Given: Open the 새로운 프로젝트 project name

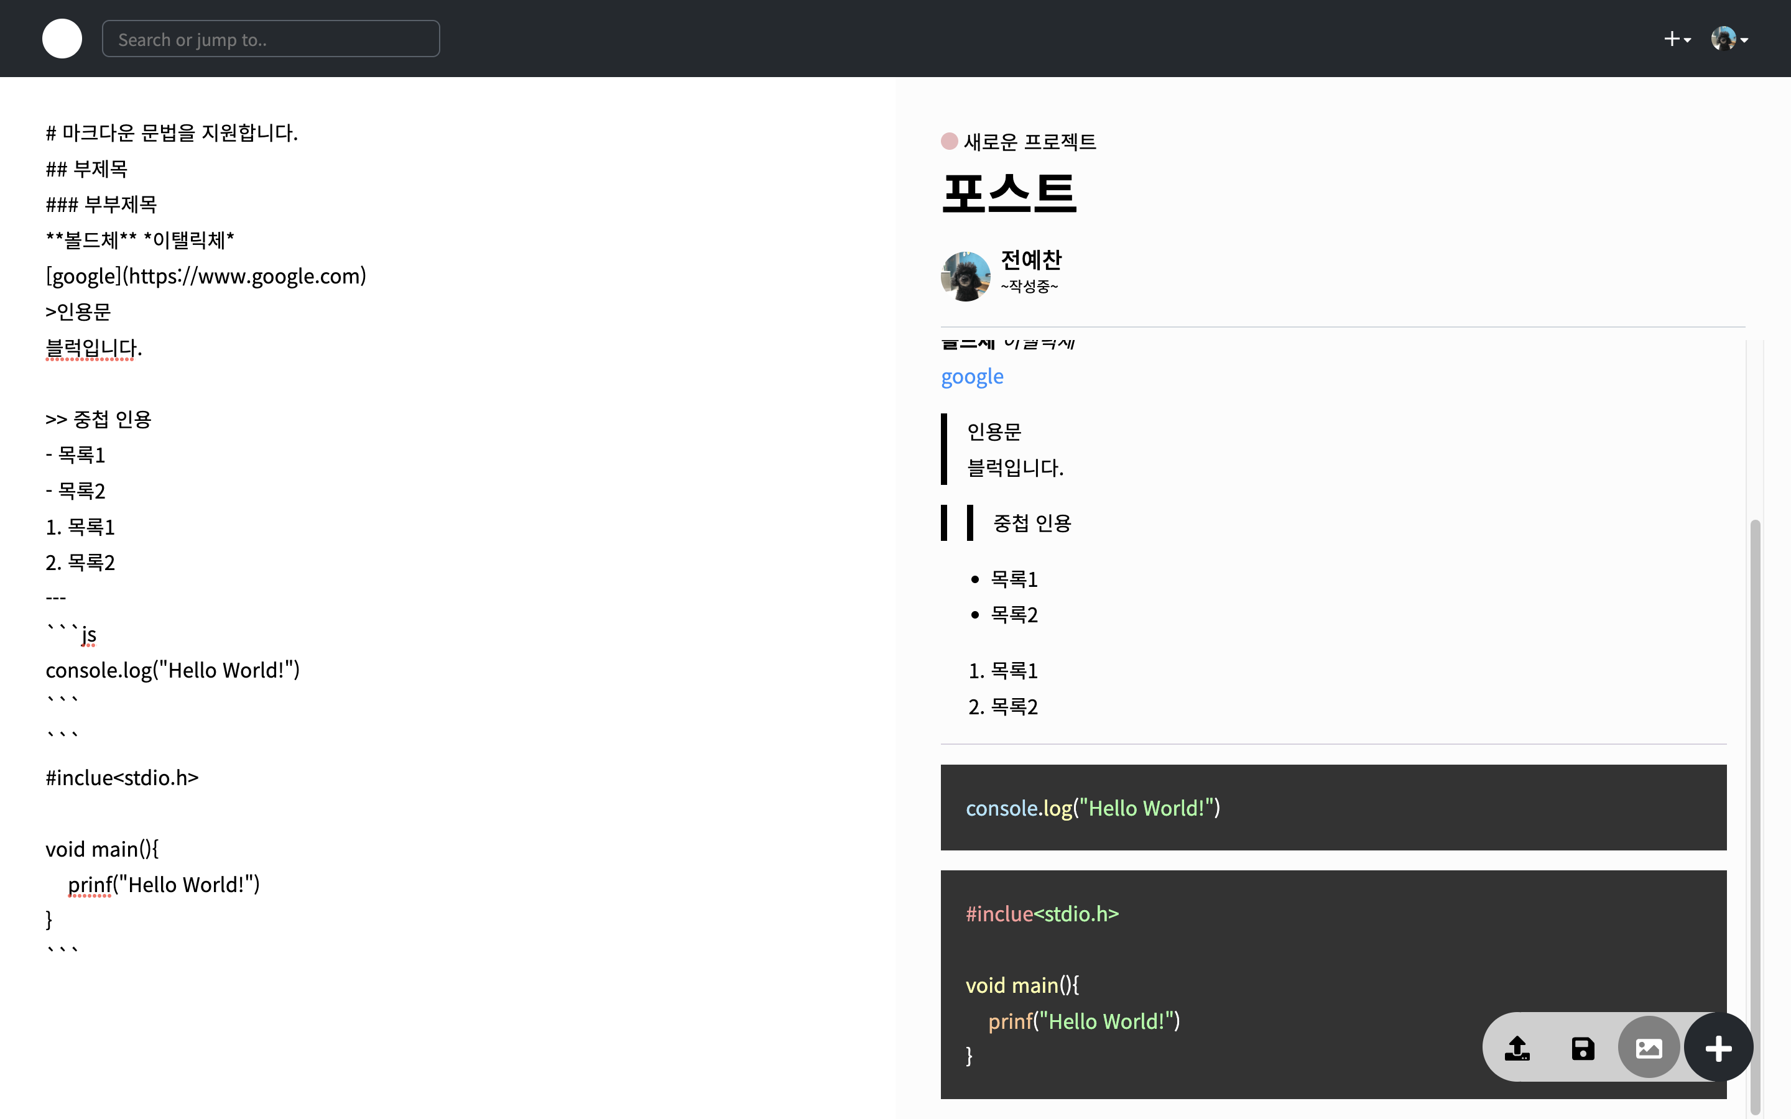Looking at the screenshot, I should coord(1029,141).
